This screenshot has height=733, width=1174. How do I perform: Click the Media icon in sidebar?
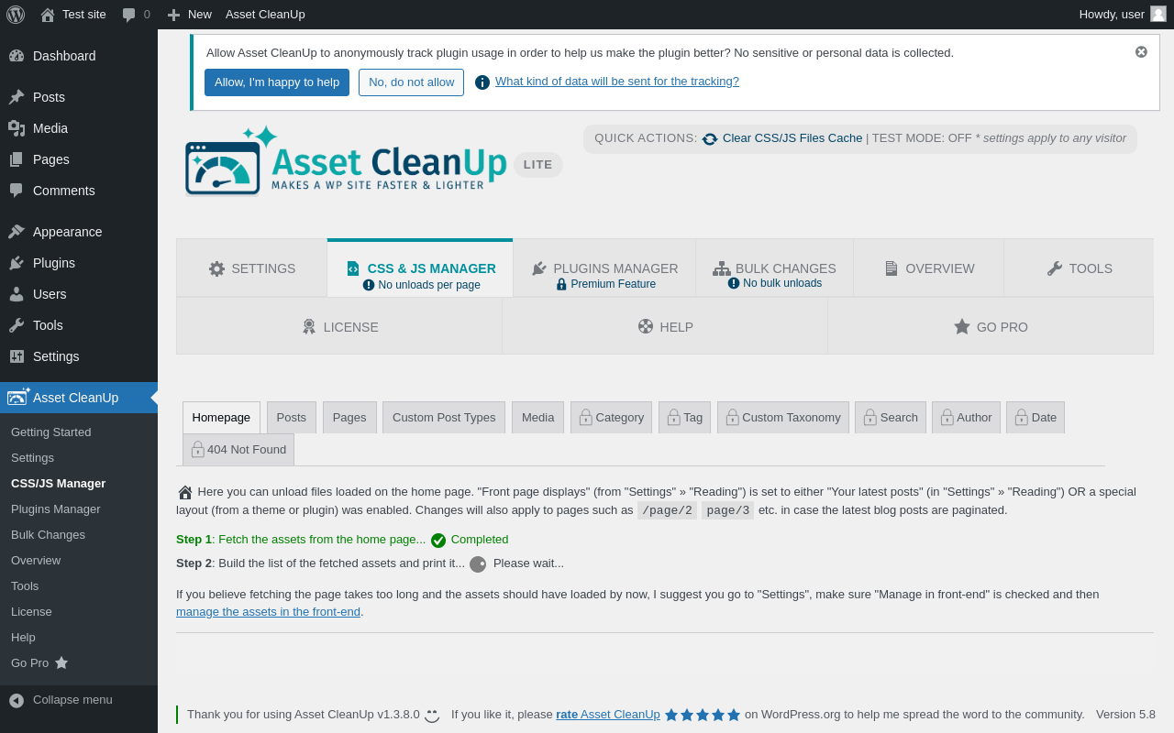tap(17, 128)
